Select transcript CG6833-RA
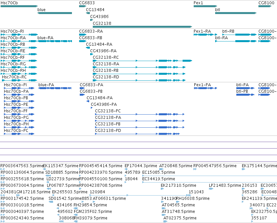Viewport: 277px width, 223px height. point(91,31)
